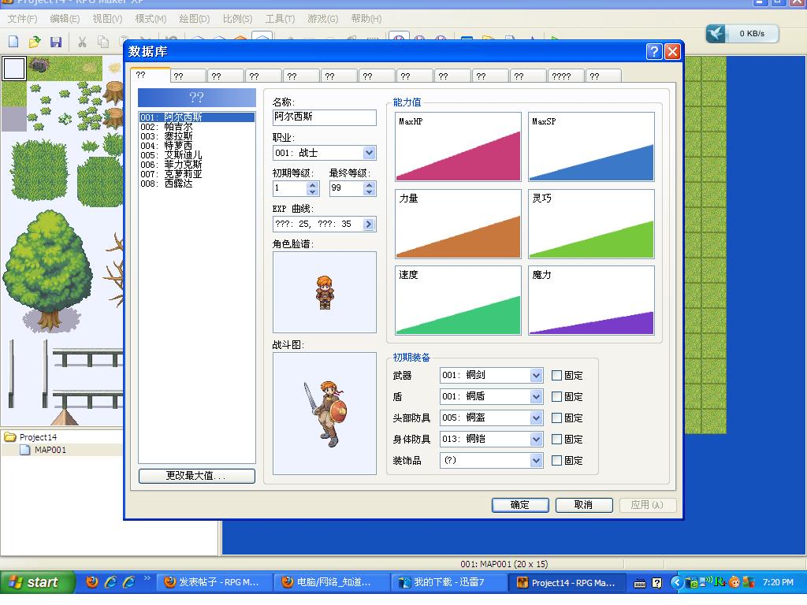Click the 更改最大值 button
Image resolution: width=807 pixels, height=605 pixels.
coord(196,476)
